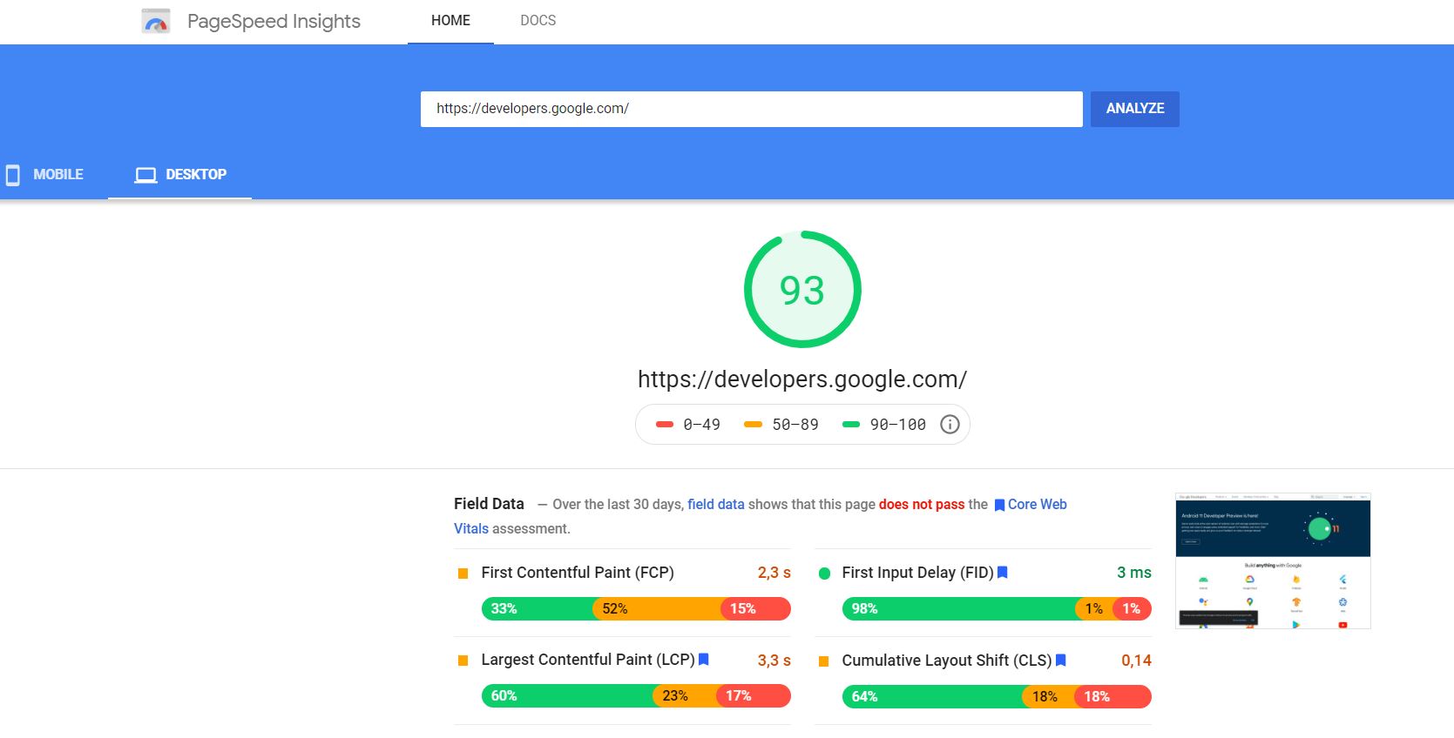Click the FCP green 33% bar segment
Screen dimensions: 1454x738
[x=537, y=608]
